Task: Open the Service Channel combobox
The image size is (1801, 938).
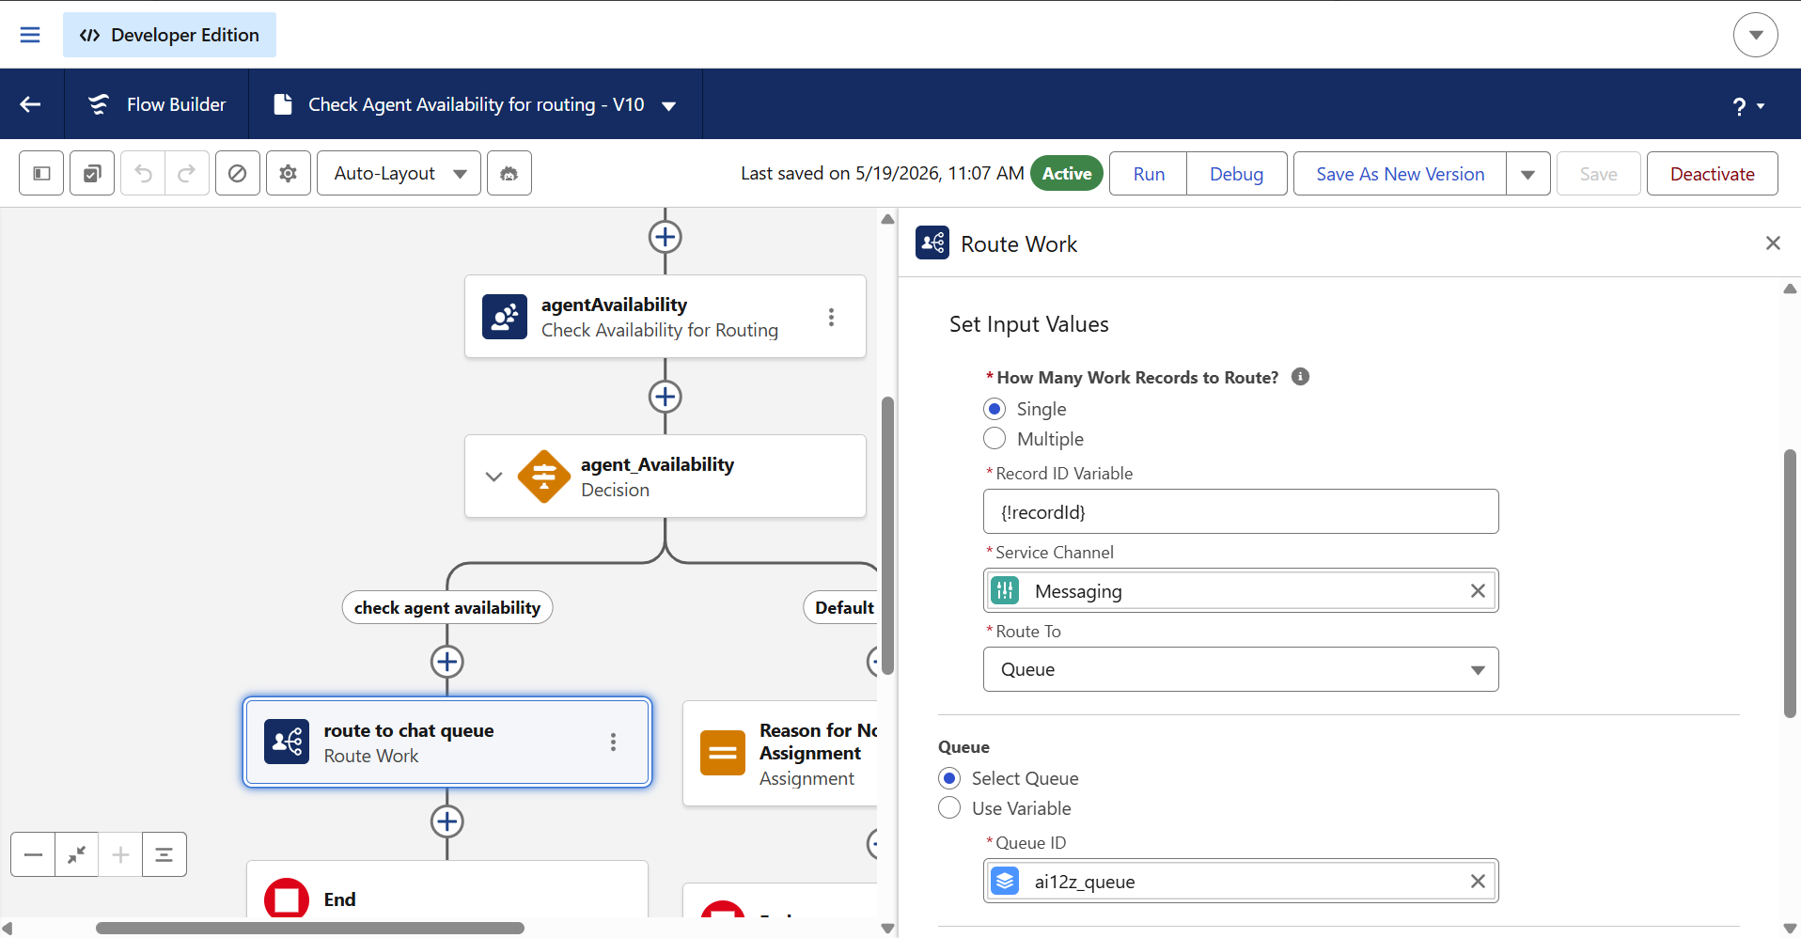Action: coord(1241,590)
